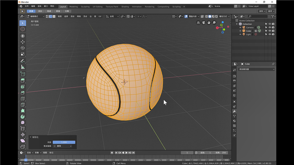Open the pivot point dropdown
Viewport: 294px width, 165px height.
[123, 16]
